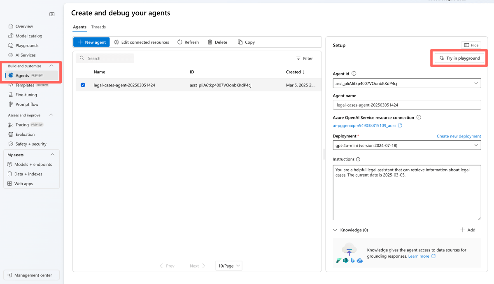Switch to the Threads tab
Image resolution: width=494 pixels, height=284 pixels.
(98, 27)
